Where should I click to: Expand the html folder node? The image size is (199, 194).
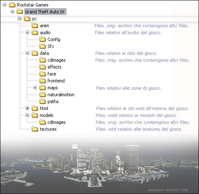[28, 108]
